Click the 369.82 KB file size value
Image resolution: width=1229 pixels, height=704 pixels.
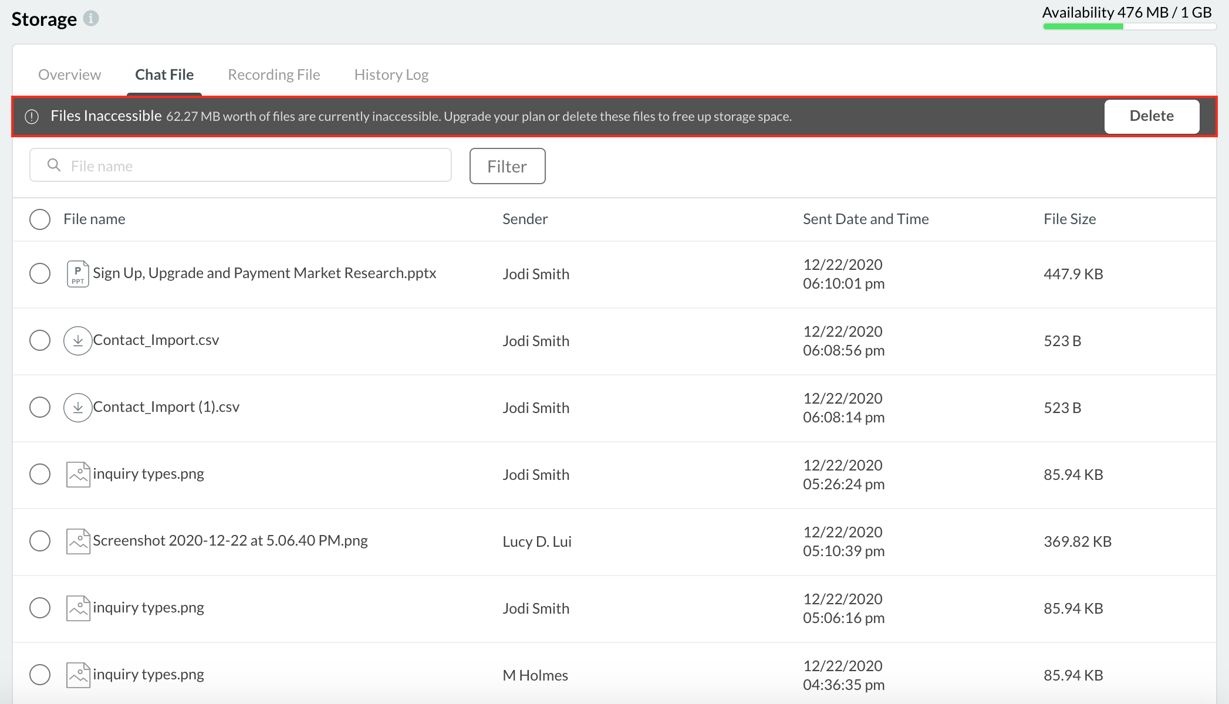tap(1078, 541)
